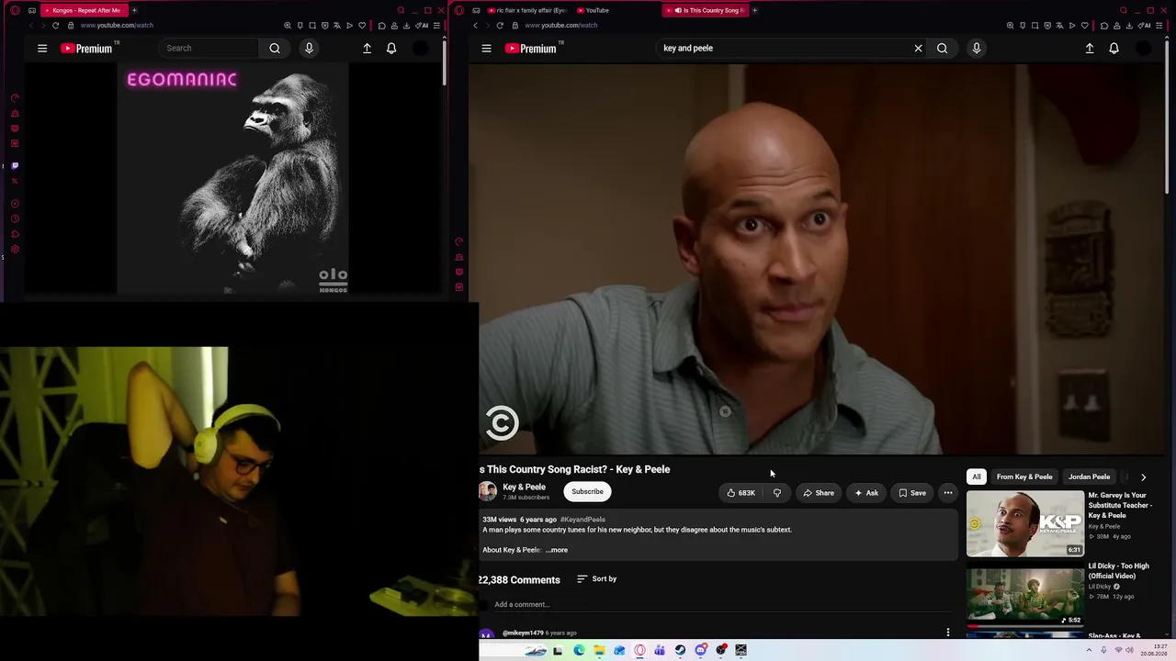
Task: Open the 'Lil Dicky - Too High' thumbnail
Action: point(1025,598)
